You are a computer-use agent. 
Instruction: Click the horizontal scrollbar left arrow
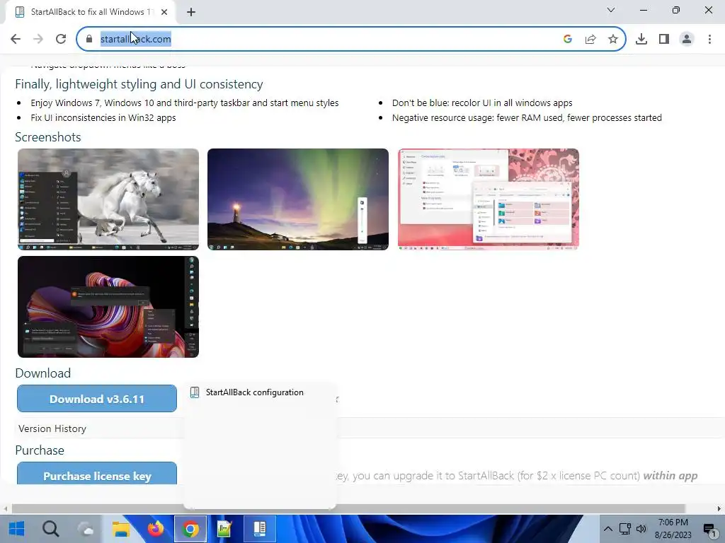coord(5,508)
